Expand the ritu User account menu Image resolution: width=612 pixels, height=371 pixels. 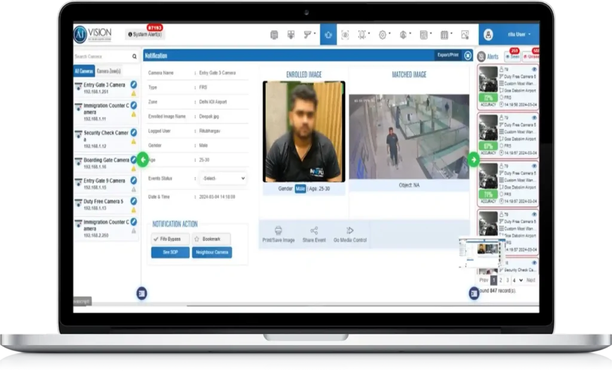click(518, 35)
